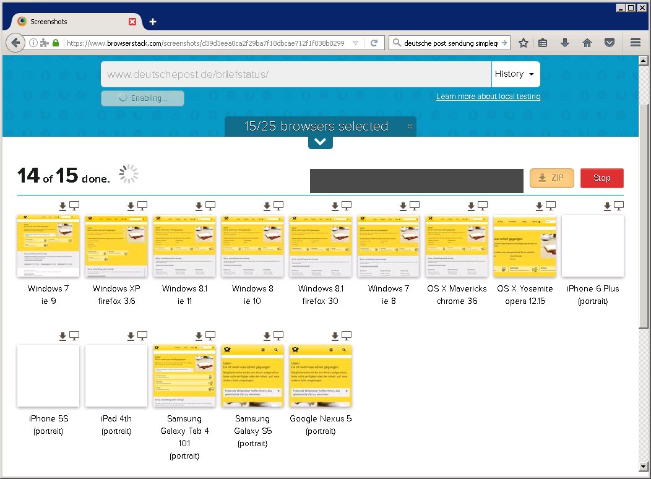Click the Firefox bookmark star icon
Screen dimensions: 651x479
pos(524,43)
